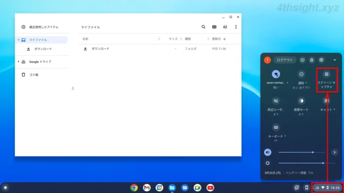
Task: Open the 通知 settings dropdown label
Action: pyautogui.click(x=302, y=83)
